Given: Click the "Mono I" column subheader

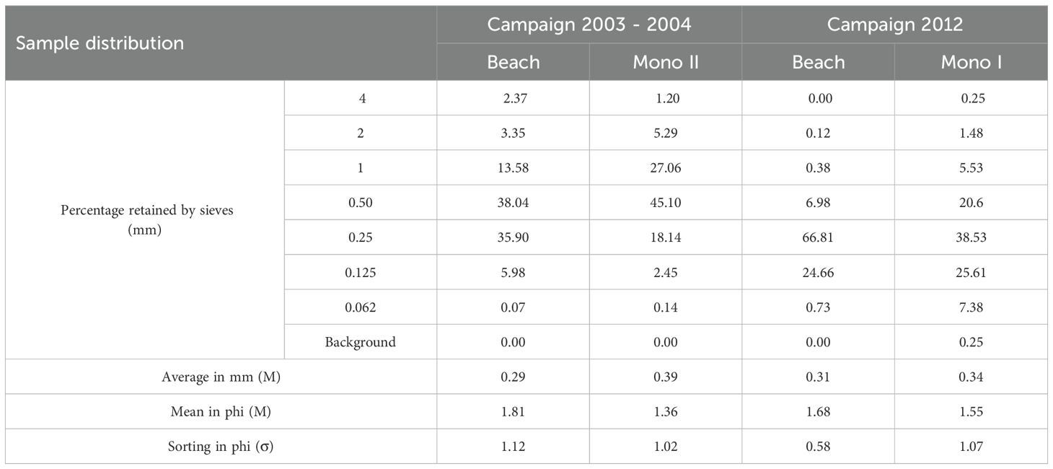Looking at the screenshot, I should pyautogui.click(x=971, y=62).
